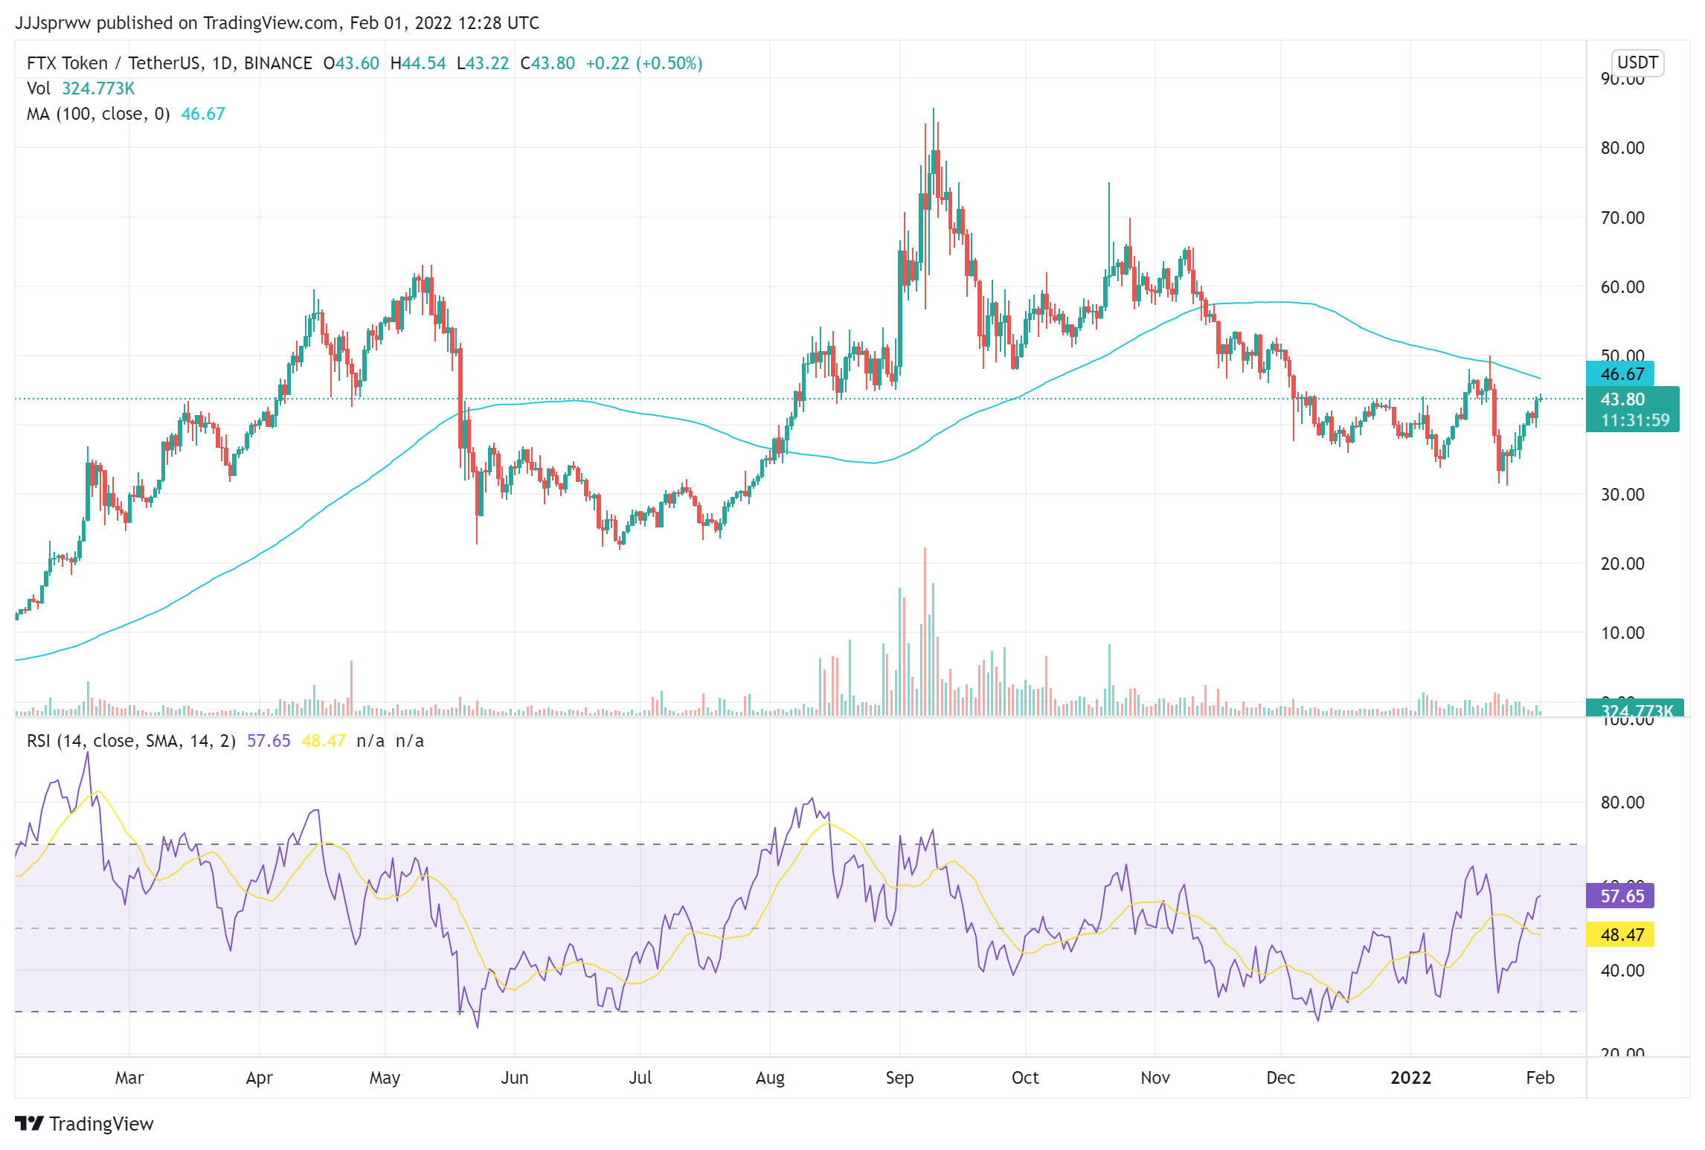This screenshot has width=1705, height=1150.
Task: Click the 30.00 price axis label
Action: 1622,495
